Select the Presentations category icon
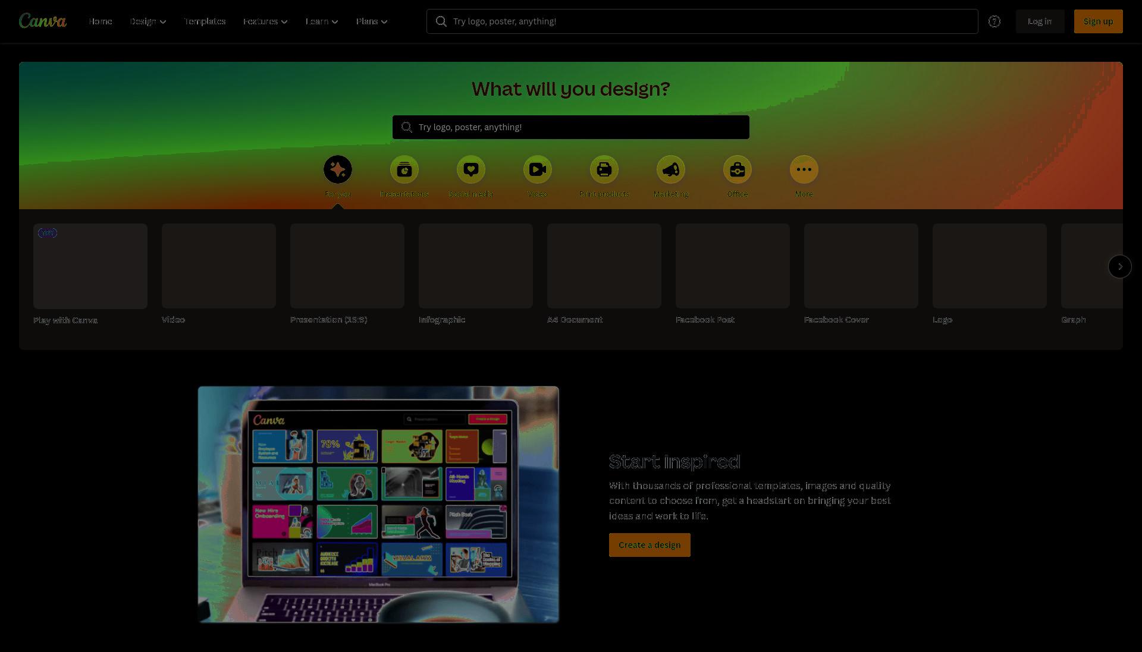Image resolution: width=1142 pixels, height=652 pixels. [x=404, y=169]
